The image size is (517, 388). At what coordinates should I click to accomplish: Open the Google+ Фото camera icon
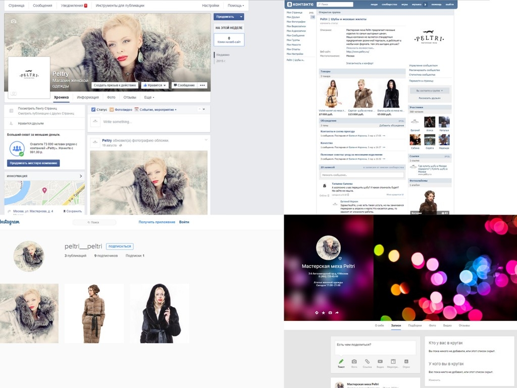pos(354,362)
